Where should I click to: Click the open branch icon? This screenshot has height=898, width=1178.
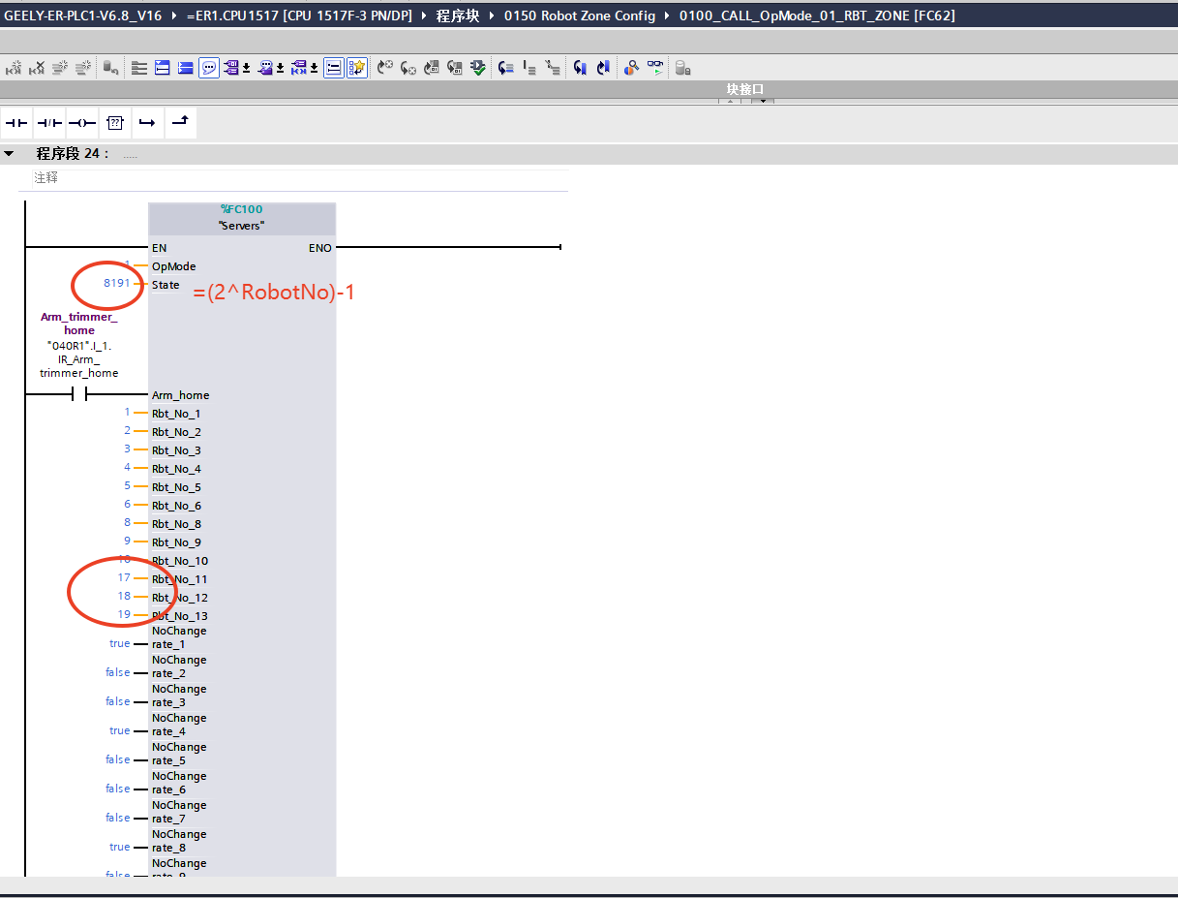click(146, 123)
